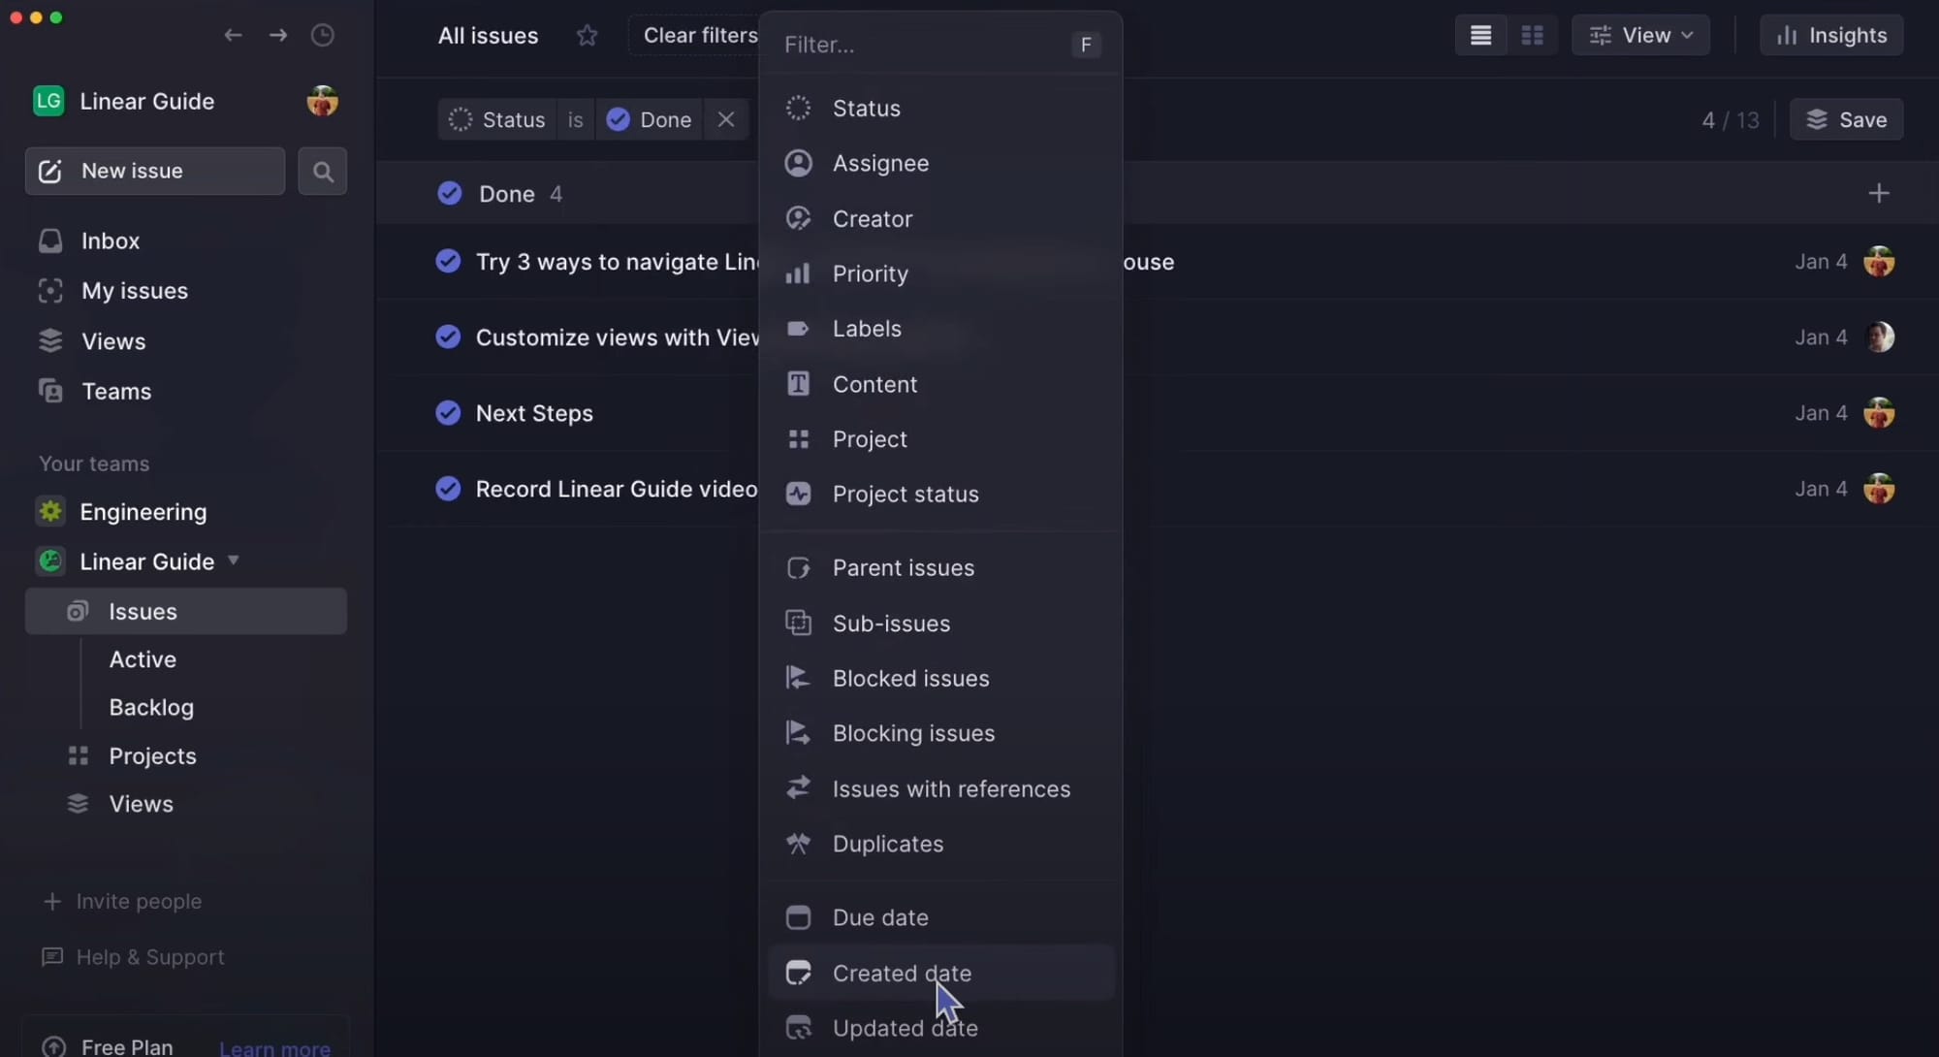1939x1057 pixels.
Task: Switch to board layout icon
Action: click(x=1532, y=36)
